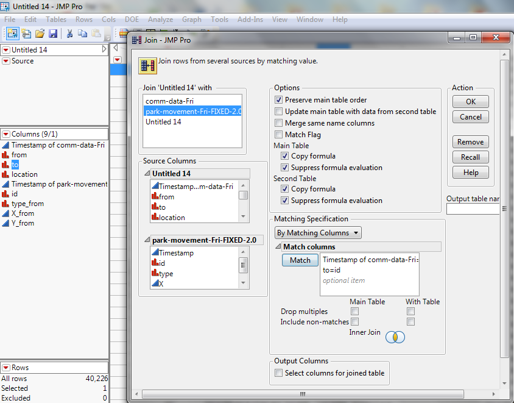Screen dimensions: 514x403
Task: Click the Cut scissors icon
Action: tap(69, 34)
